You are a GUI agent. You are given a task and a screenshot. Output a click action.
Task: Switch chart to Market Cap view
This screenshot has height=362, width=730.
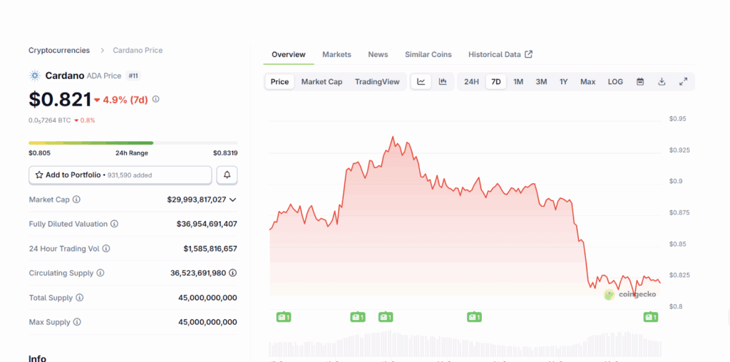pos(322,82)
